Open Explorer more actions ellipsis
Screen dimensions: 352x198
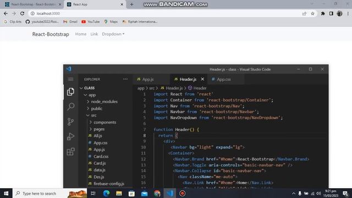125,79
